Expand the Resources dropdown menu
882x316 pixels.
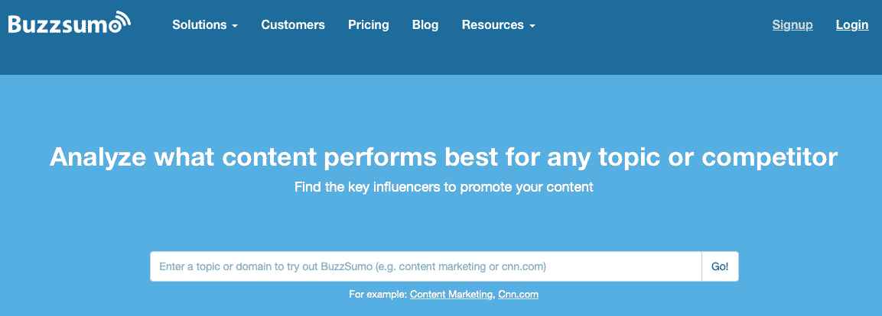[x=499, y=25]
